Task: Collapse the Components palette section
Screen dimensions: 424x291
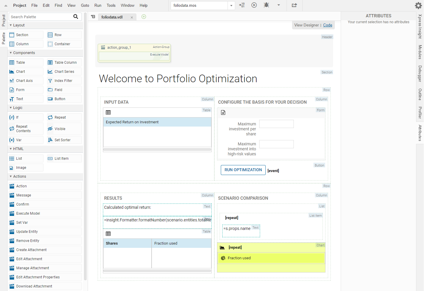Action: (x=11, y=53)
